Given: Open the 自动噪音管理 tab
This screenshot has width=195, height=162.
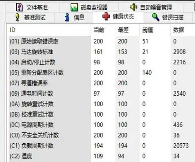Looking at the screenshot, I should point(151,7).
